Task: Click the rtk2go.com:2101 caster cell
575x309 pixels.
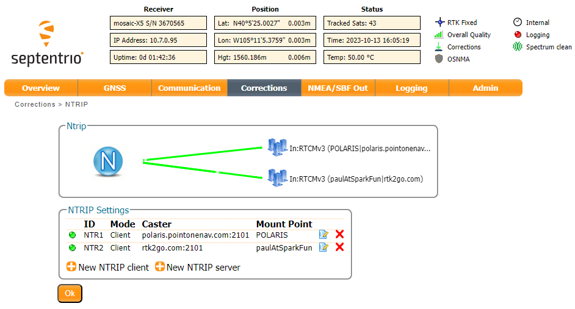Action: coord(172,248)
